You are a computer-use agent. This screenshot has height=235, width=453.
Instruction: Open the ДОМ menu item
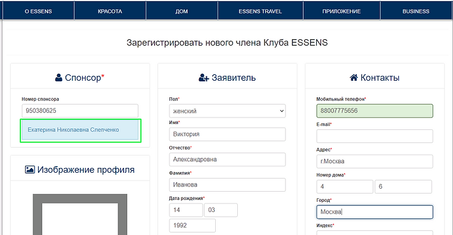(x=182, y=11)
